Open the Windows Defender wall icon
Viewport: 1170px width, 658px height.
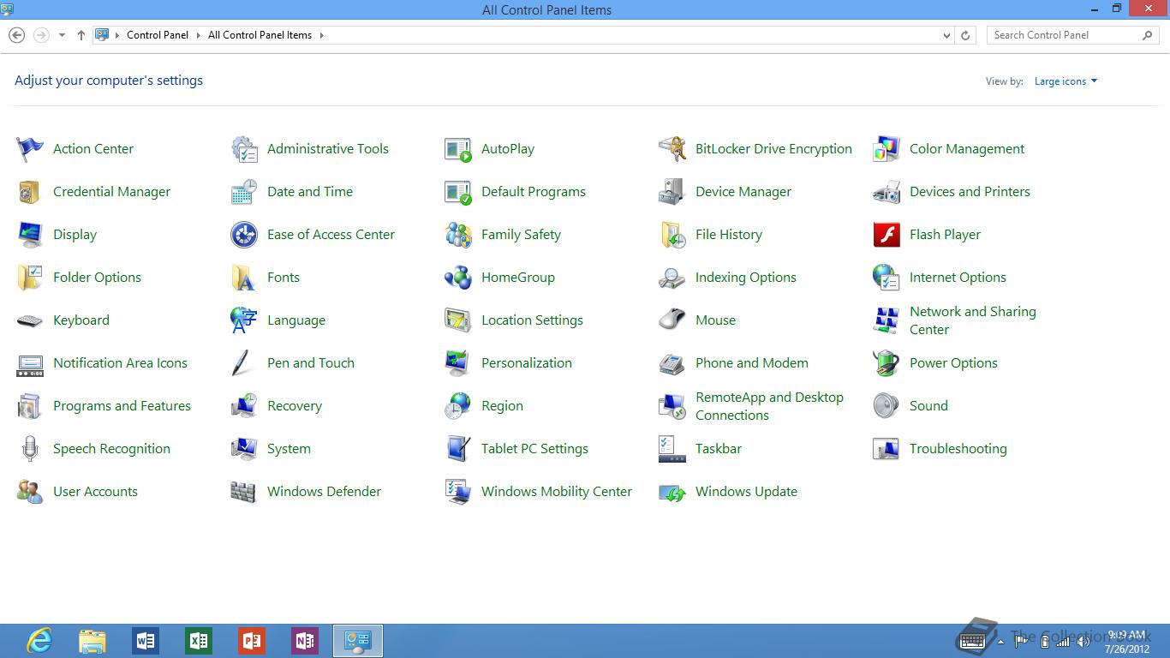[x=244, y=492]
